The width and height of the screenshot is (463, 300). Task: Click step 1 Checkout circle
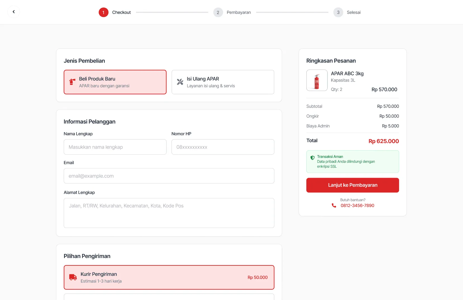[x=103, y=12]
